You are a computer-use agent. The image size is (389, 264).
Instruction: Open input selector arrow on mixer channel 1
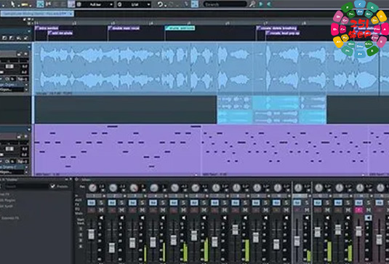pos(104,196)
